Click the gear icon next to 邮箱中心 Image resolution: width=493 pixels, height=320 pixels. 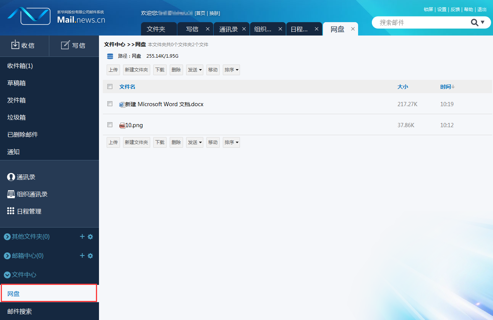[x=90, y=256]
